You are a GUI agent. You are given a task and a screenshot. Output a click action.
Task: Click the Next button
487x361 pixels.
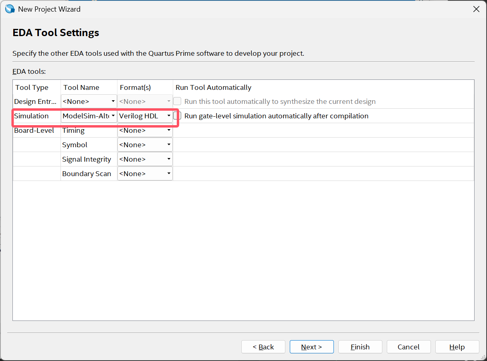(x=312, y=347)
